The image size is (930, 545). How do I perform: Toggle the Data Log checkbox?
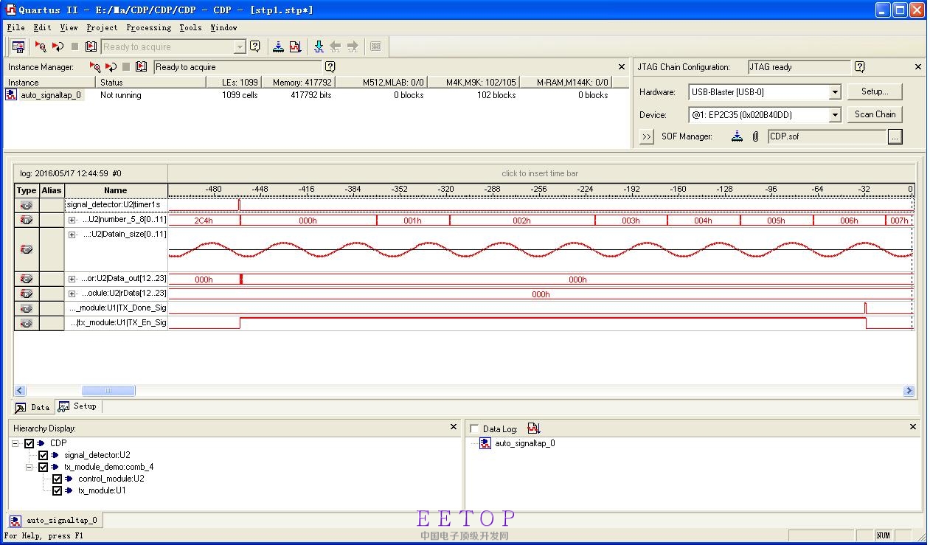click(x=474, y=428)
